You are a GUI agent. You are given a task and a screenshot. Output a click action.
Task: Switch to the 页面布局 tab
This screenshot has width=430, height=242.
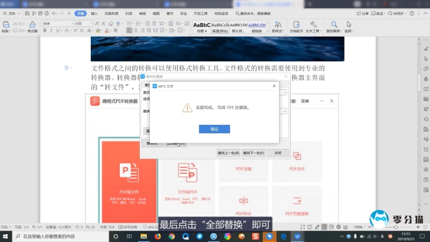point(111,12)
